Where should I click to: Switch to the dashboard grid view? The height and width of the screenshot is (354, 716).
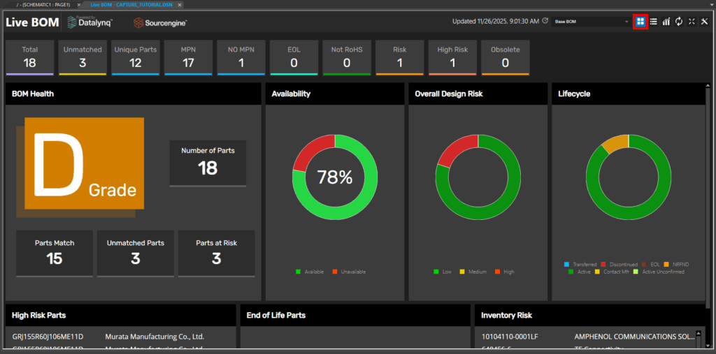tap(640, 22)
